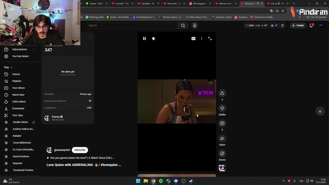Expand the You section
This screenshot has width=329, height=185.
[x=8, y=67]
